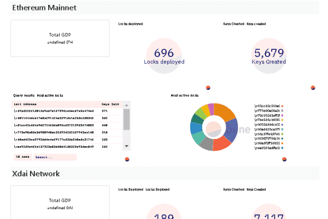Click Dune logo icon below the donut chart
Viewport: 328px width, 219px height.
284,159
